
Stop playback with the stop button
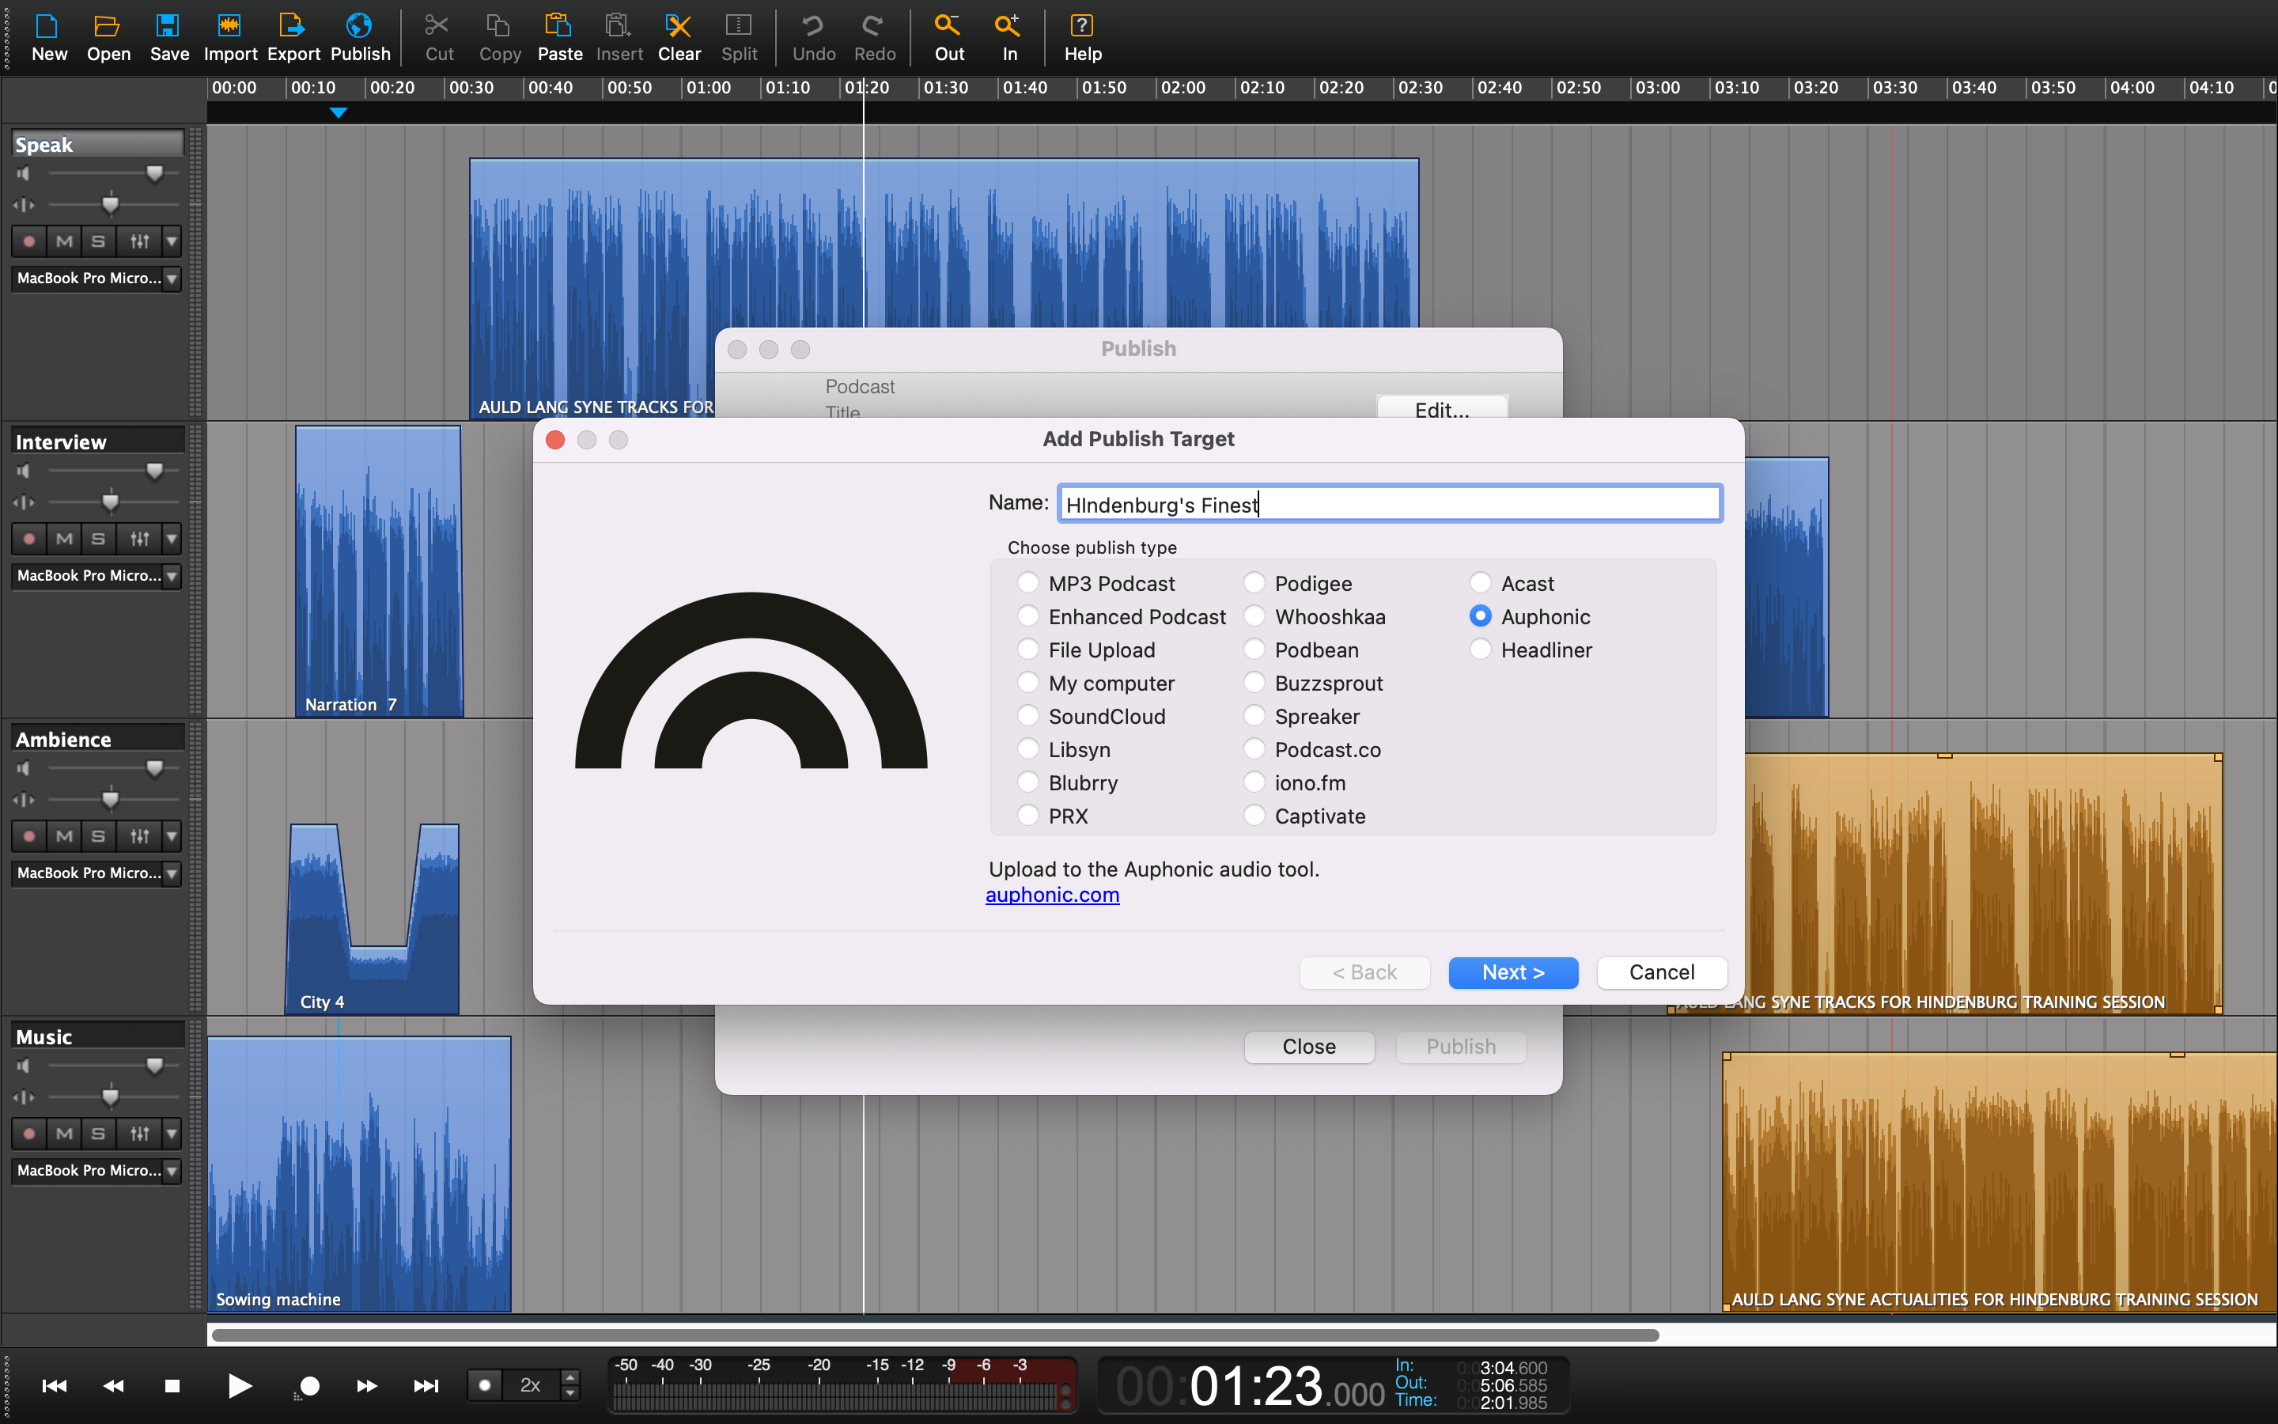(x=172, y=1385)
